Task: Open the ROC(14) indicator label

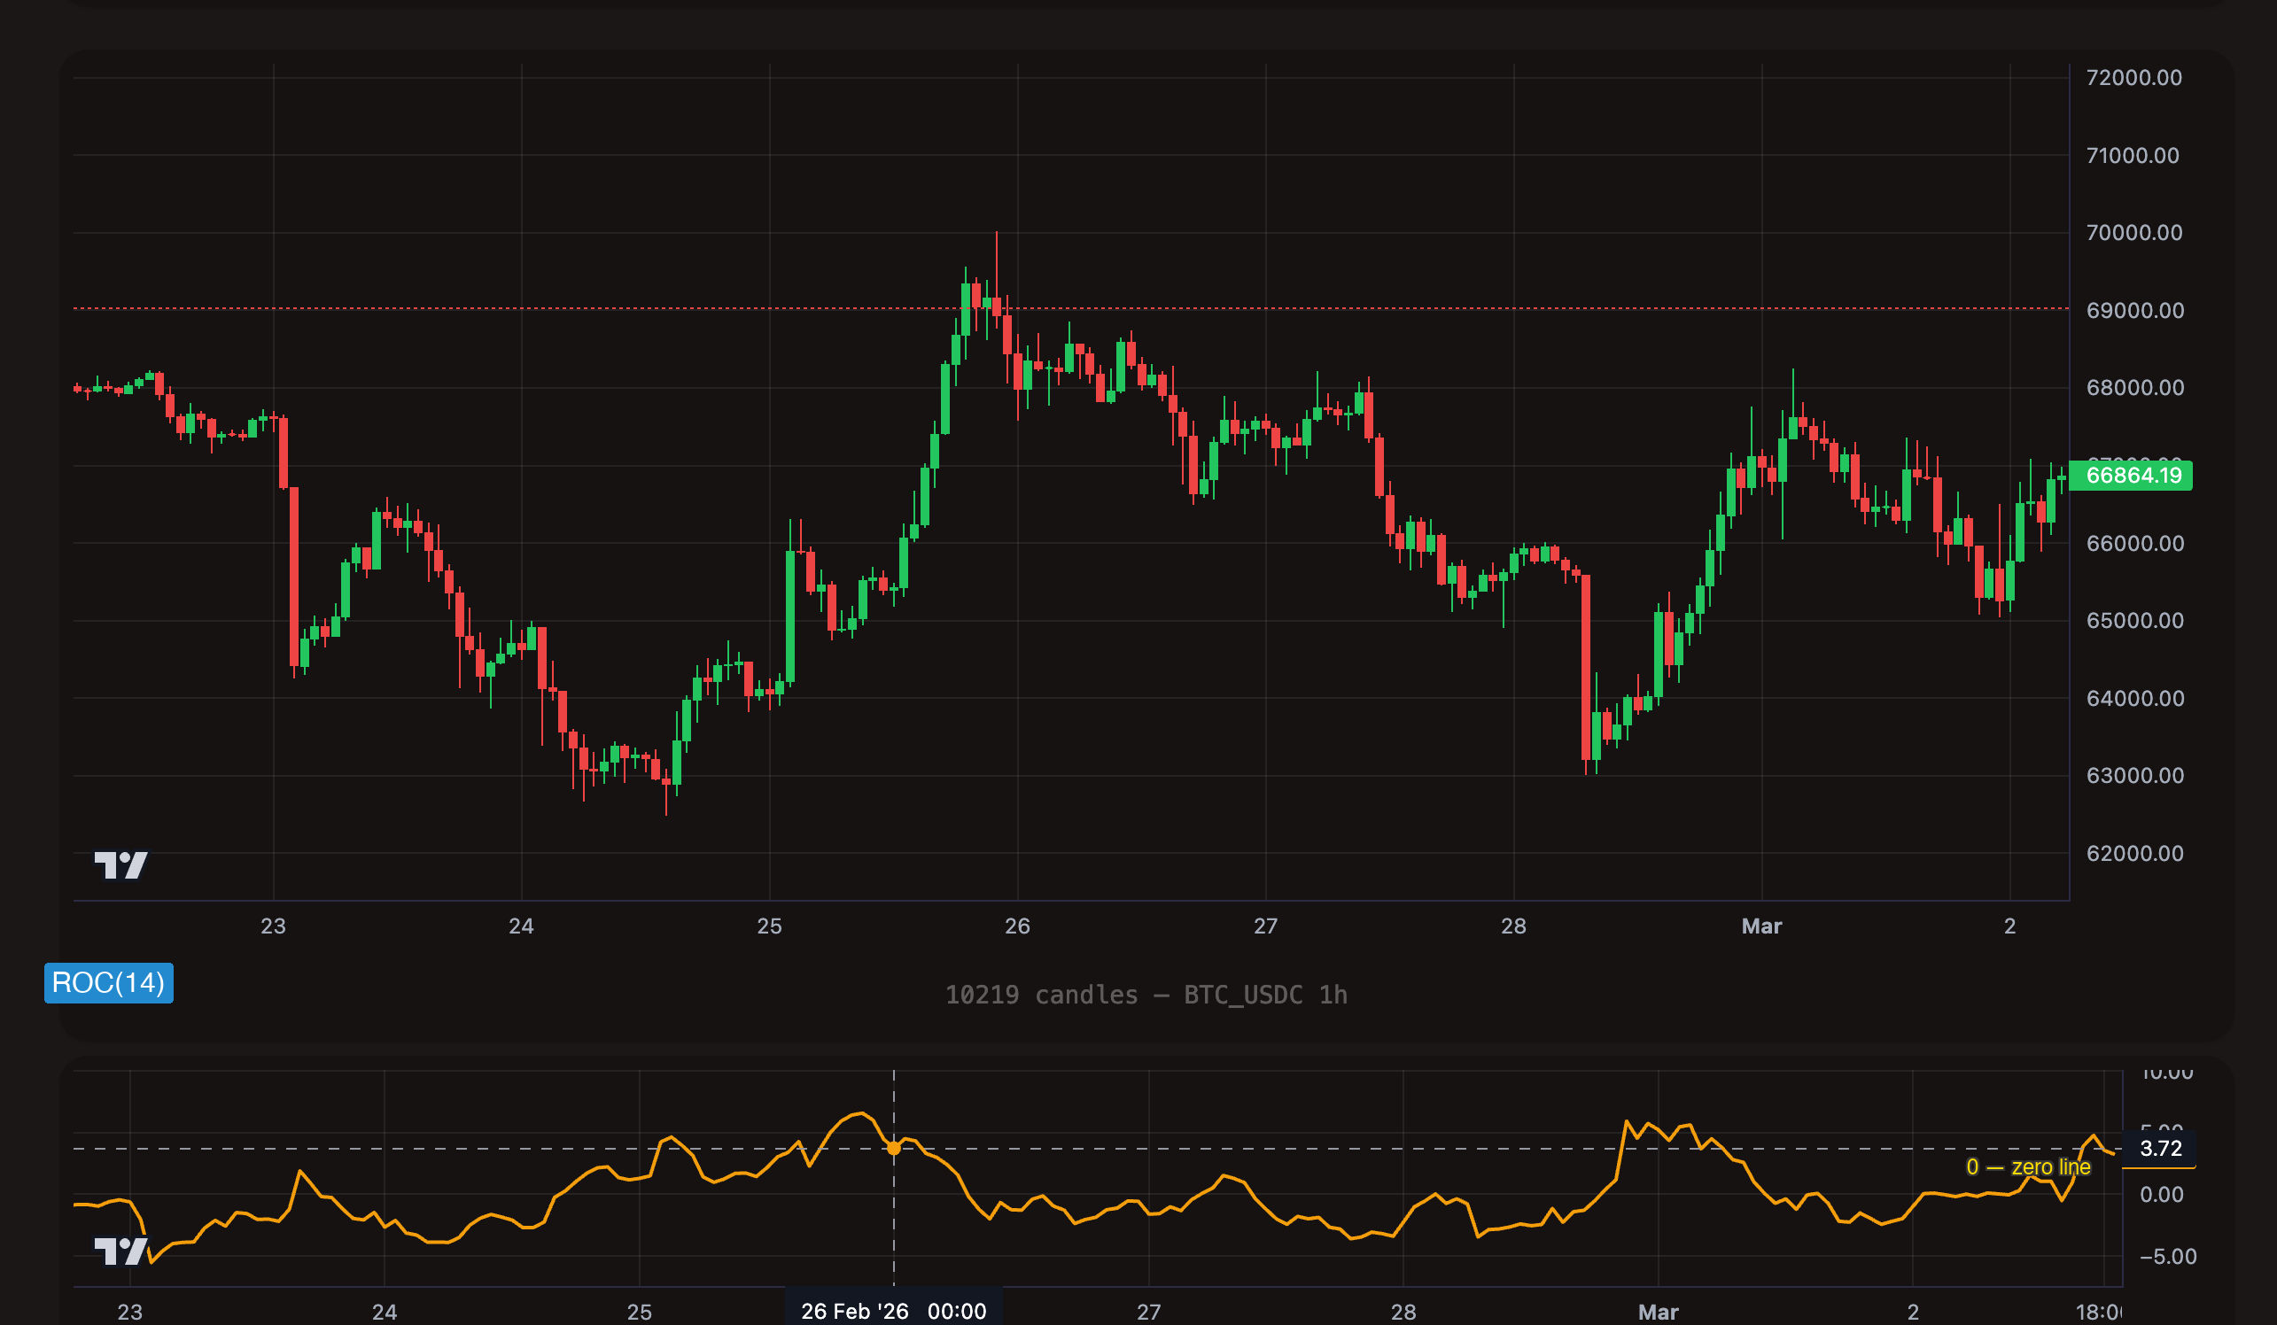Action: coord(107,984)
